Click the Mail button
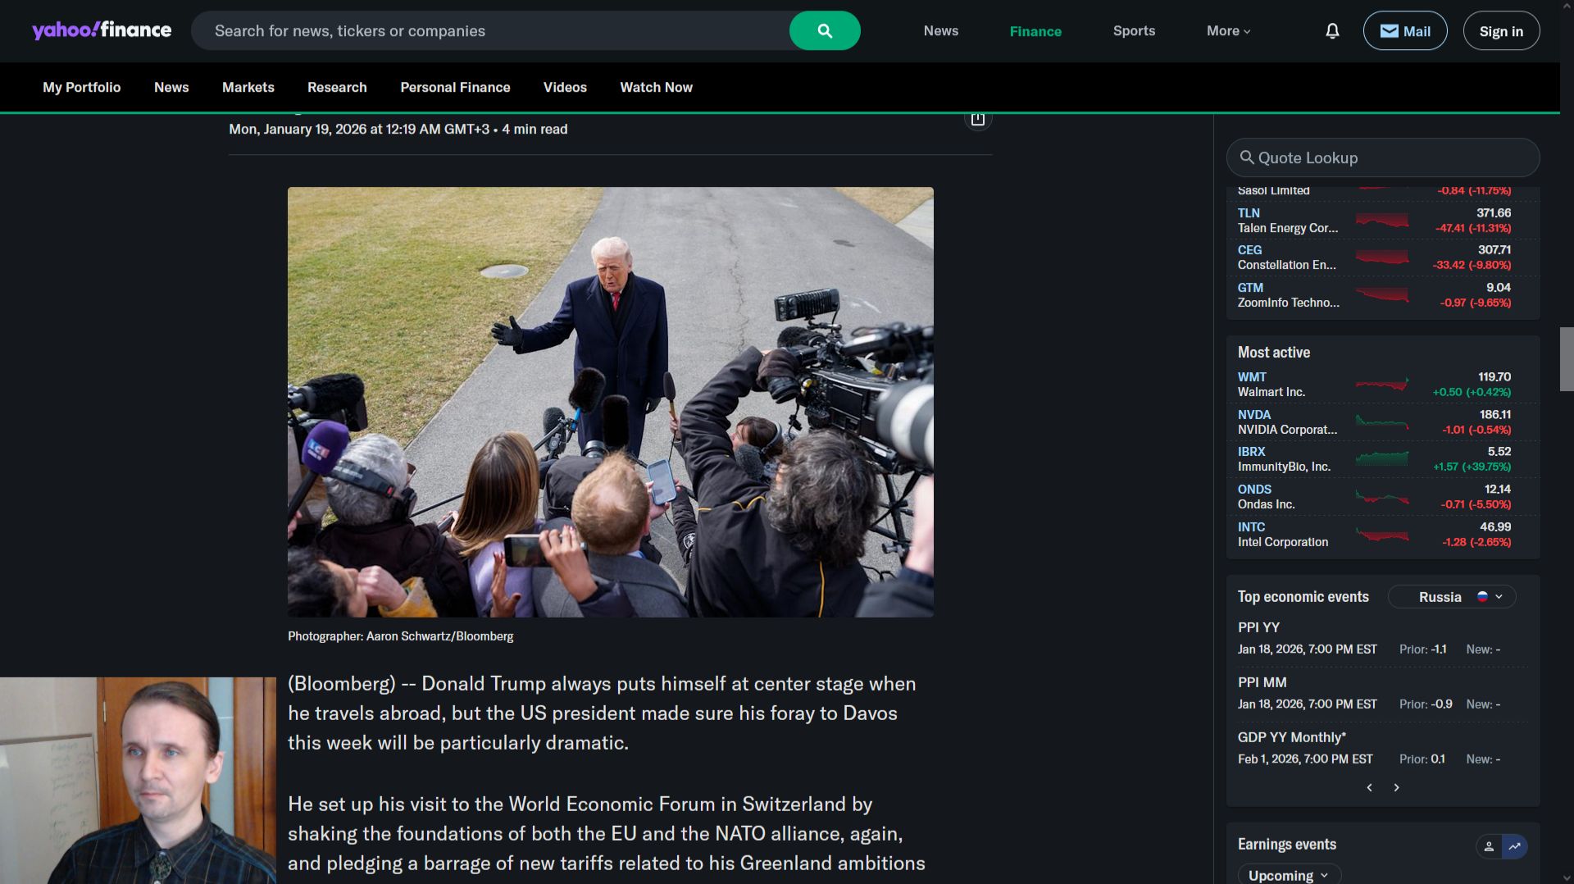Viewport: 1574px width, 884px height. [1405, 30]
